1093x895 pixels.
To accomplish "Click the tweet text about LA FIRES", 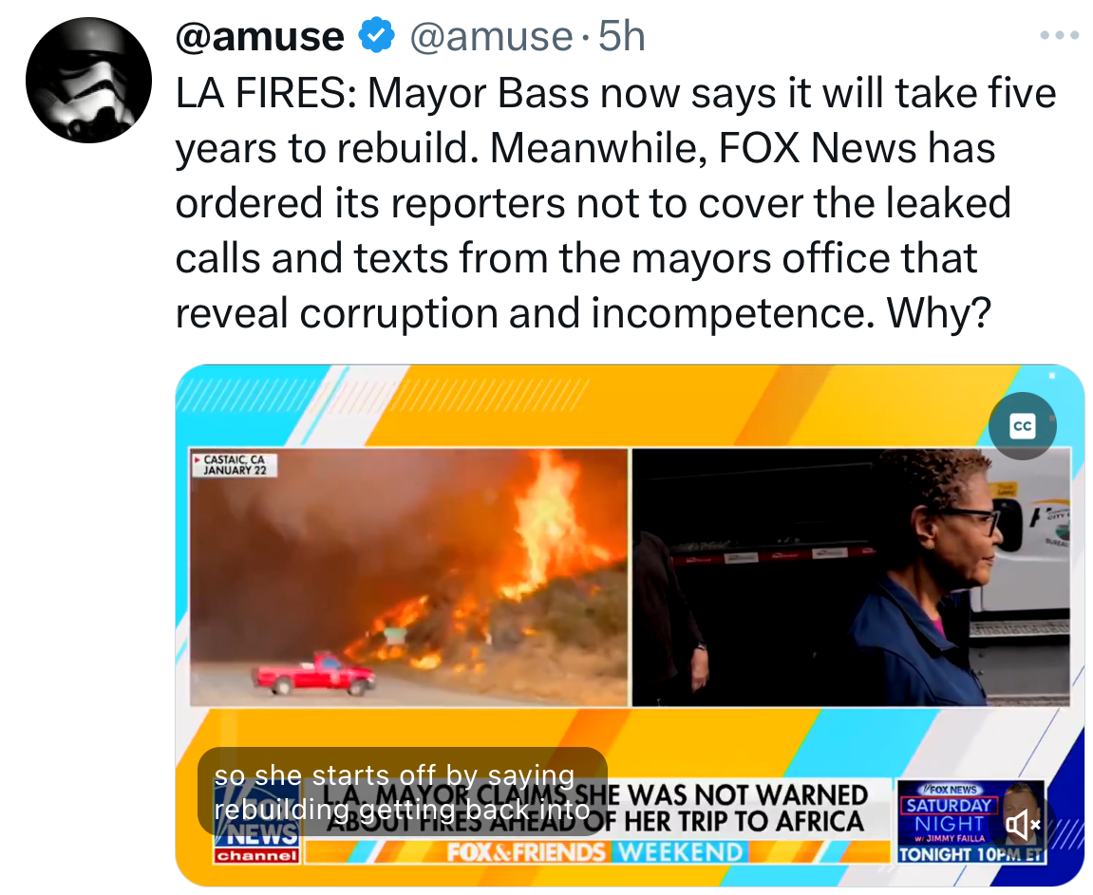I will 615,203.
